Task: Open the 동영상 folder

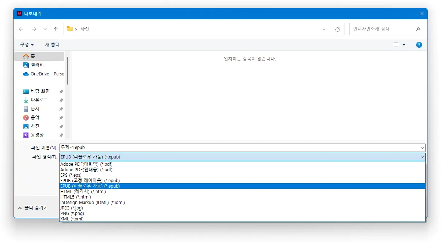Action: click(x=37, y=135)
